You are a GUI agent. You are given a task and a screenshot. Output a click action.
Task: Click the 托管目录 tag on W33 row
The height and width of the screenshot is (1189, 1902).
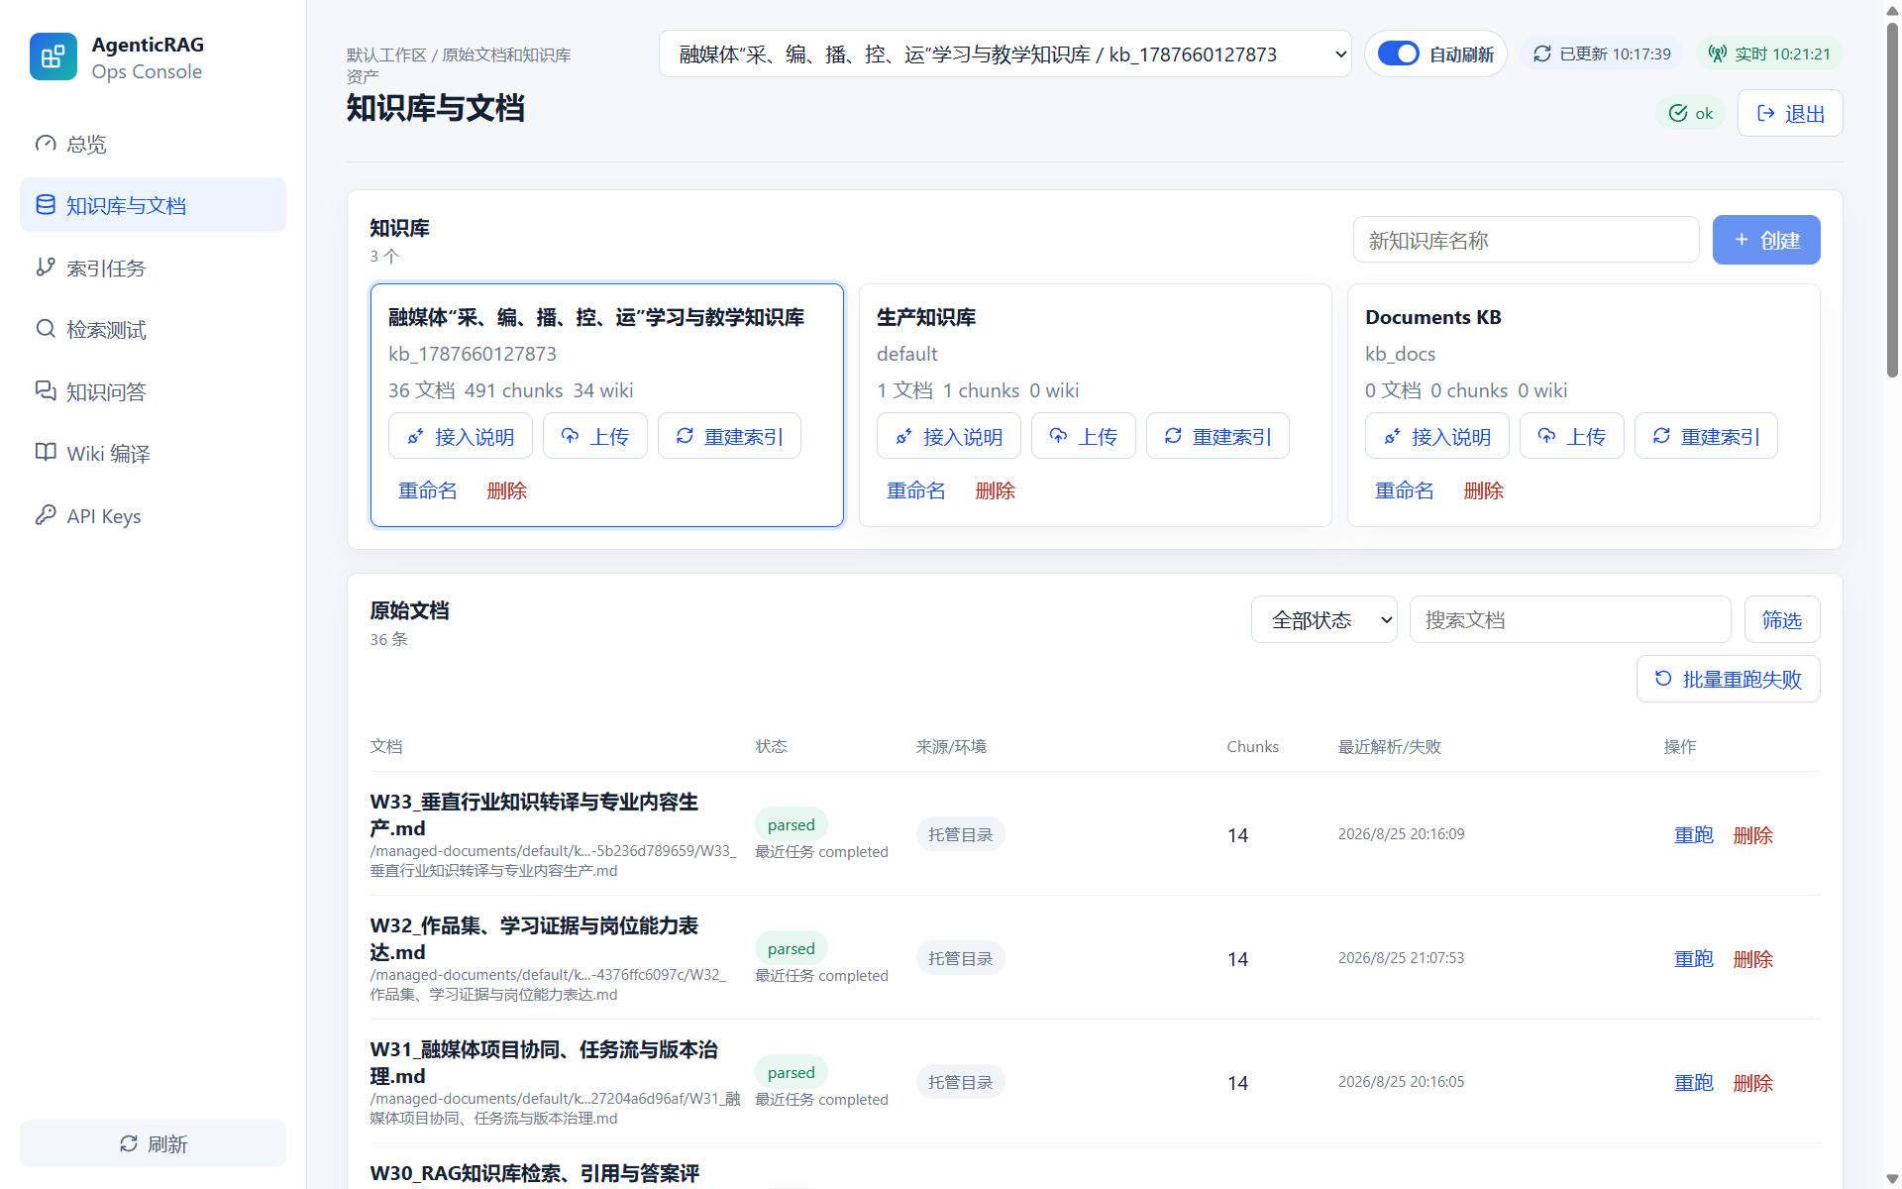(961, 834)
